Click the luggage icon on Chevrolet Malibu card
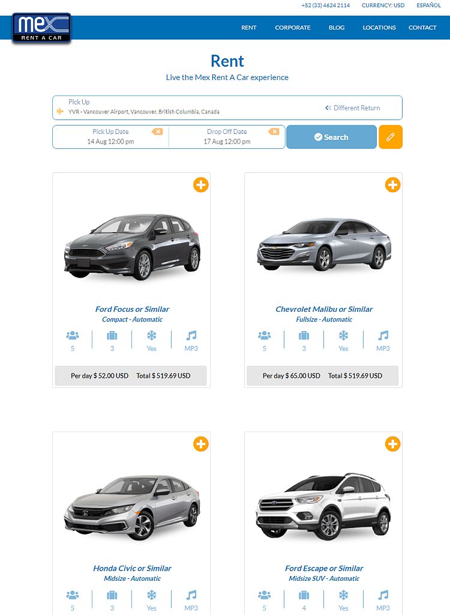450x615 pixels. pyautogui.click(x=304, y=335)
